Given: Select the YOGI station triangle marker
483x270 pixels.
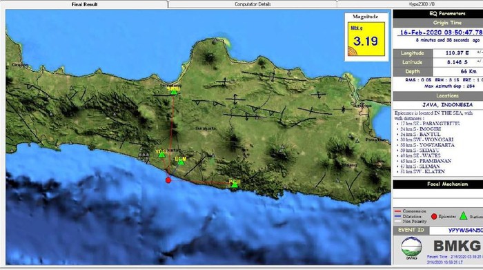Looking at the screenshot, I should click(x=161, y=155).
